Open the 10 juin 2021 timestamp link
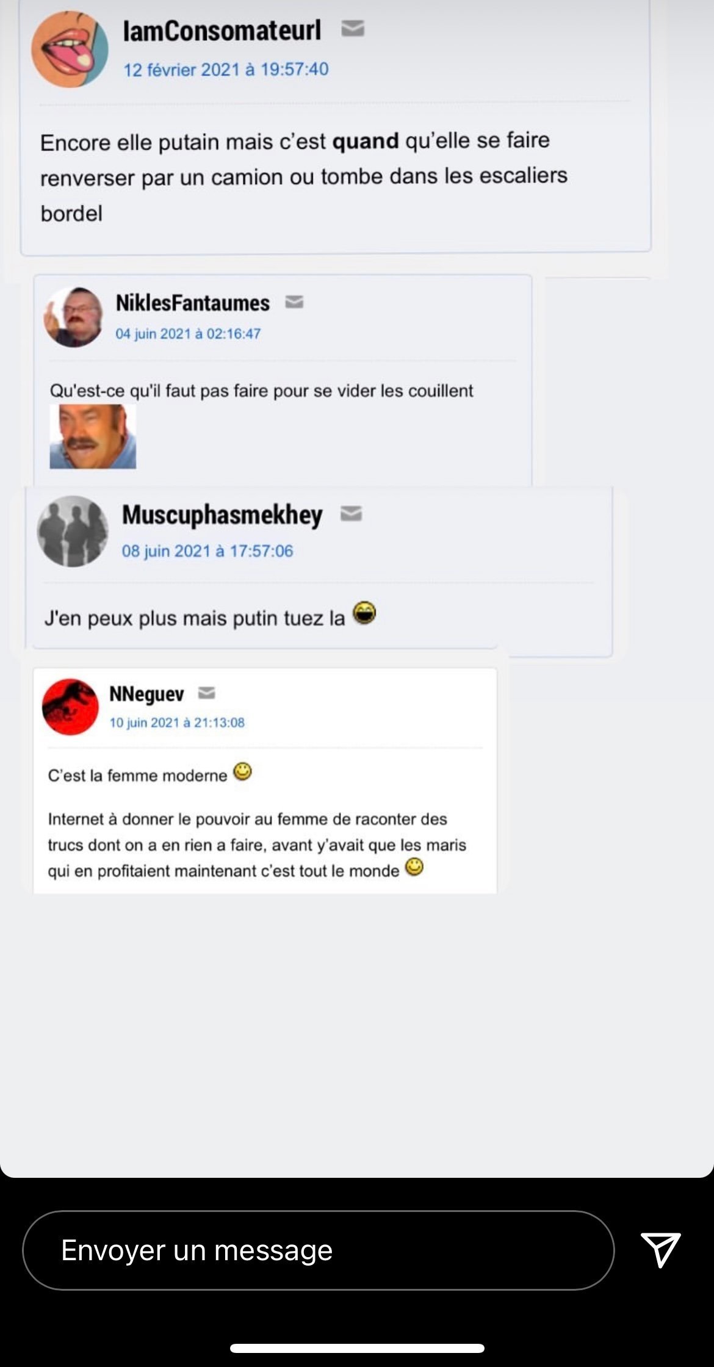 click(x=177, y=723)
